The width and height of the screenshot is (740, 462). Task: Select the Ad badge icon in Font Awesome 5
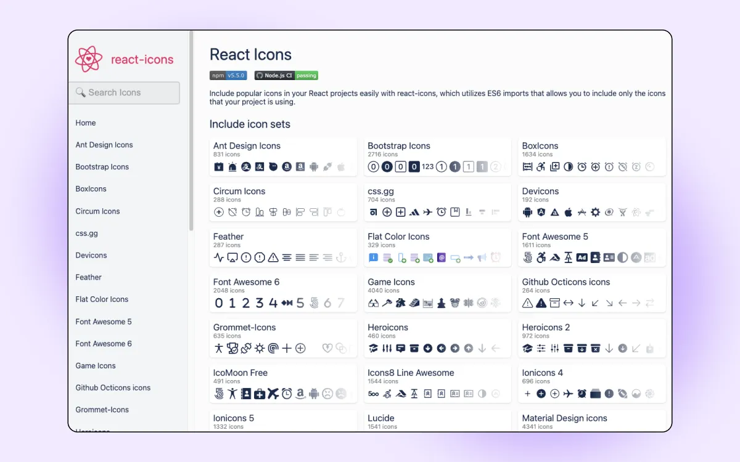click(582, 257)
